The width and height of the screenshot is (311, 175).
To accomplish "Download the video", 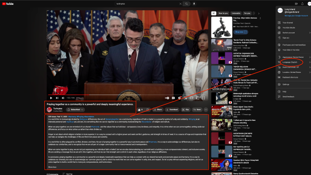I will point(172,110).
